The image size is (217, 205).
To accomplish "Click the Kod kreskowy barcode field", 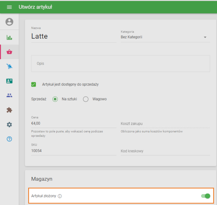I will click(x=165, y=151).
